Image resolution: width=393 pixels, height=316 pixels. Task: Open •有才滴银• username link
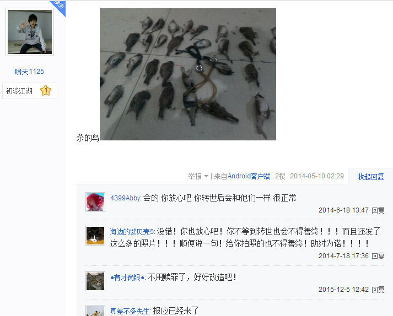[127, 277]
